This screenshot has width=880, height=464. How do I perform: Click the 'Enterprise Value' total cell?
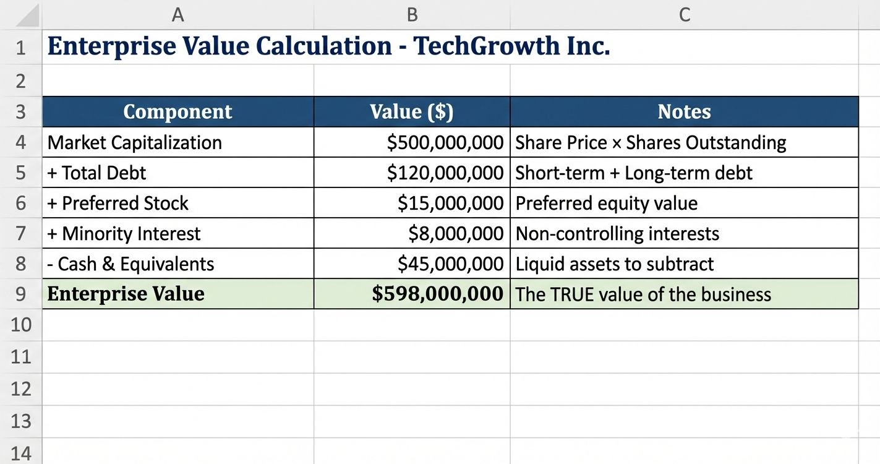178,294
